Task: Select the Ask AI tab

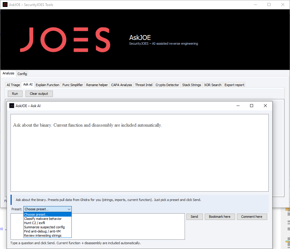Action: pos(28,85)
